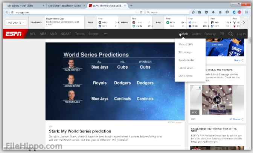The image size is (253, 153).
Task: Advance scoreboard with right chevron arrow
Action: tap(244, 22)
